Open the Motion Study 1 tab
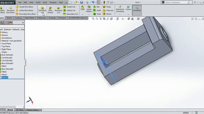The image size is (204, 114). [x=33, y=110]
